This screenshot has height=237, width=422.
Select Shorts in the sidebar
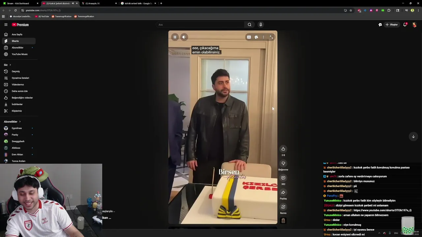coord(18,41)
